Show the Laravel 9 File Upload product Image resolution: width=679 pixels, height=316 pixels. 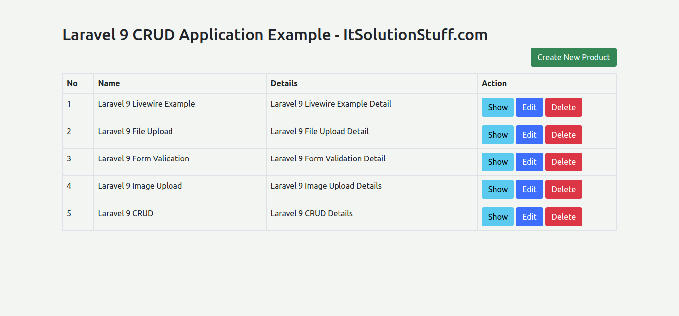pos(498,135)
